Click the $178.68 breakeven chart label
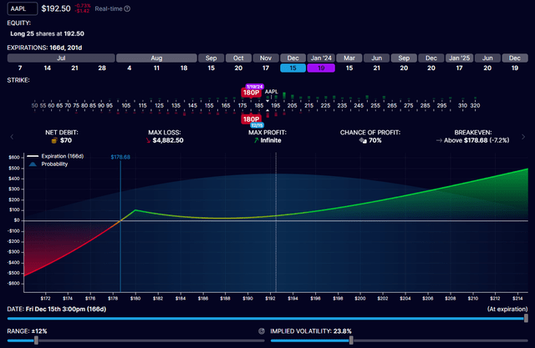The height and width of the screenshot is (348, 535). [120, 157]
